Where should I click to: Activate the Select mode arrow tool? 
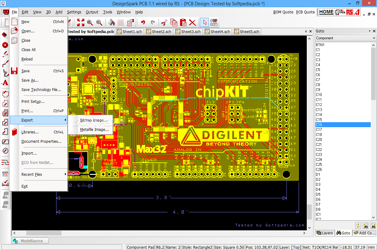pos(204,22)
